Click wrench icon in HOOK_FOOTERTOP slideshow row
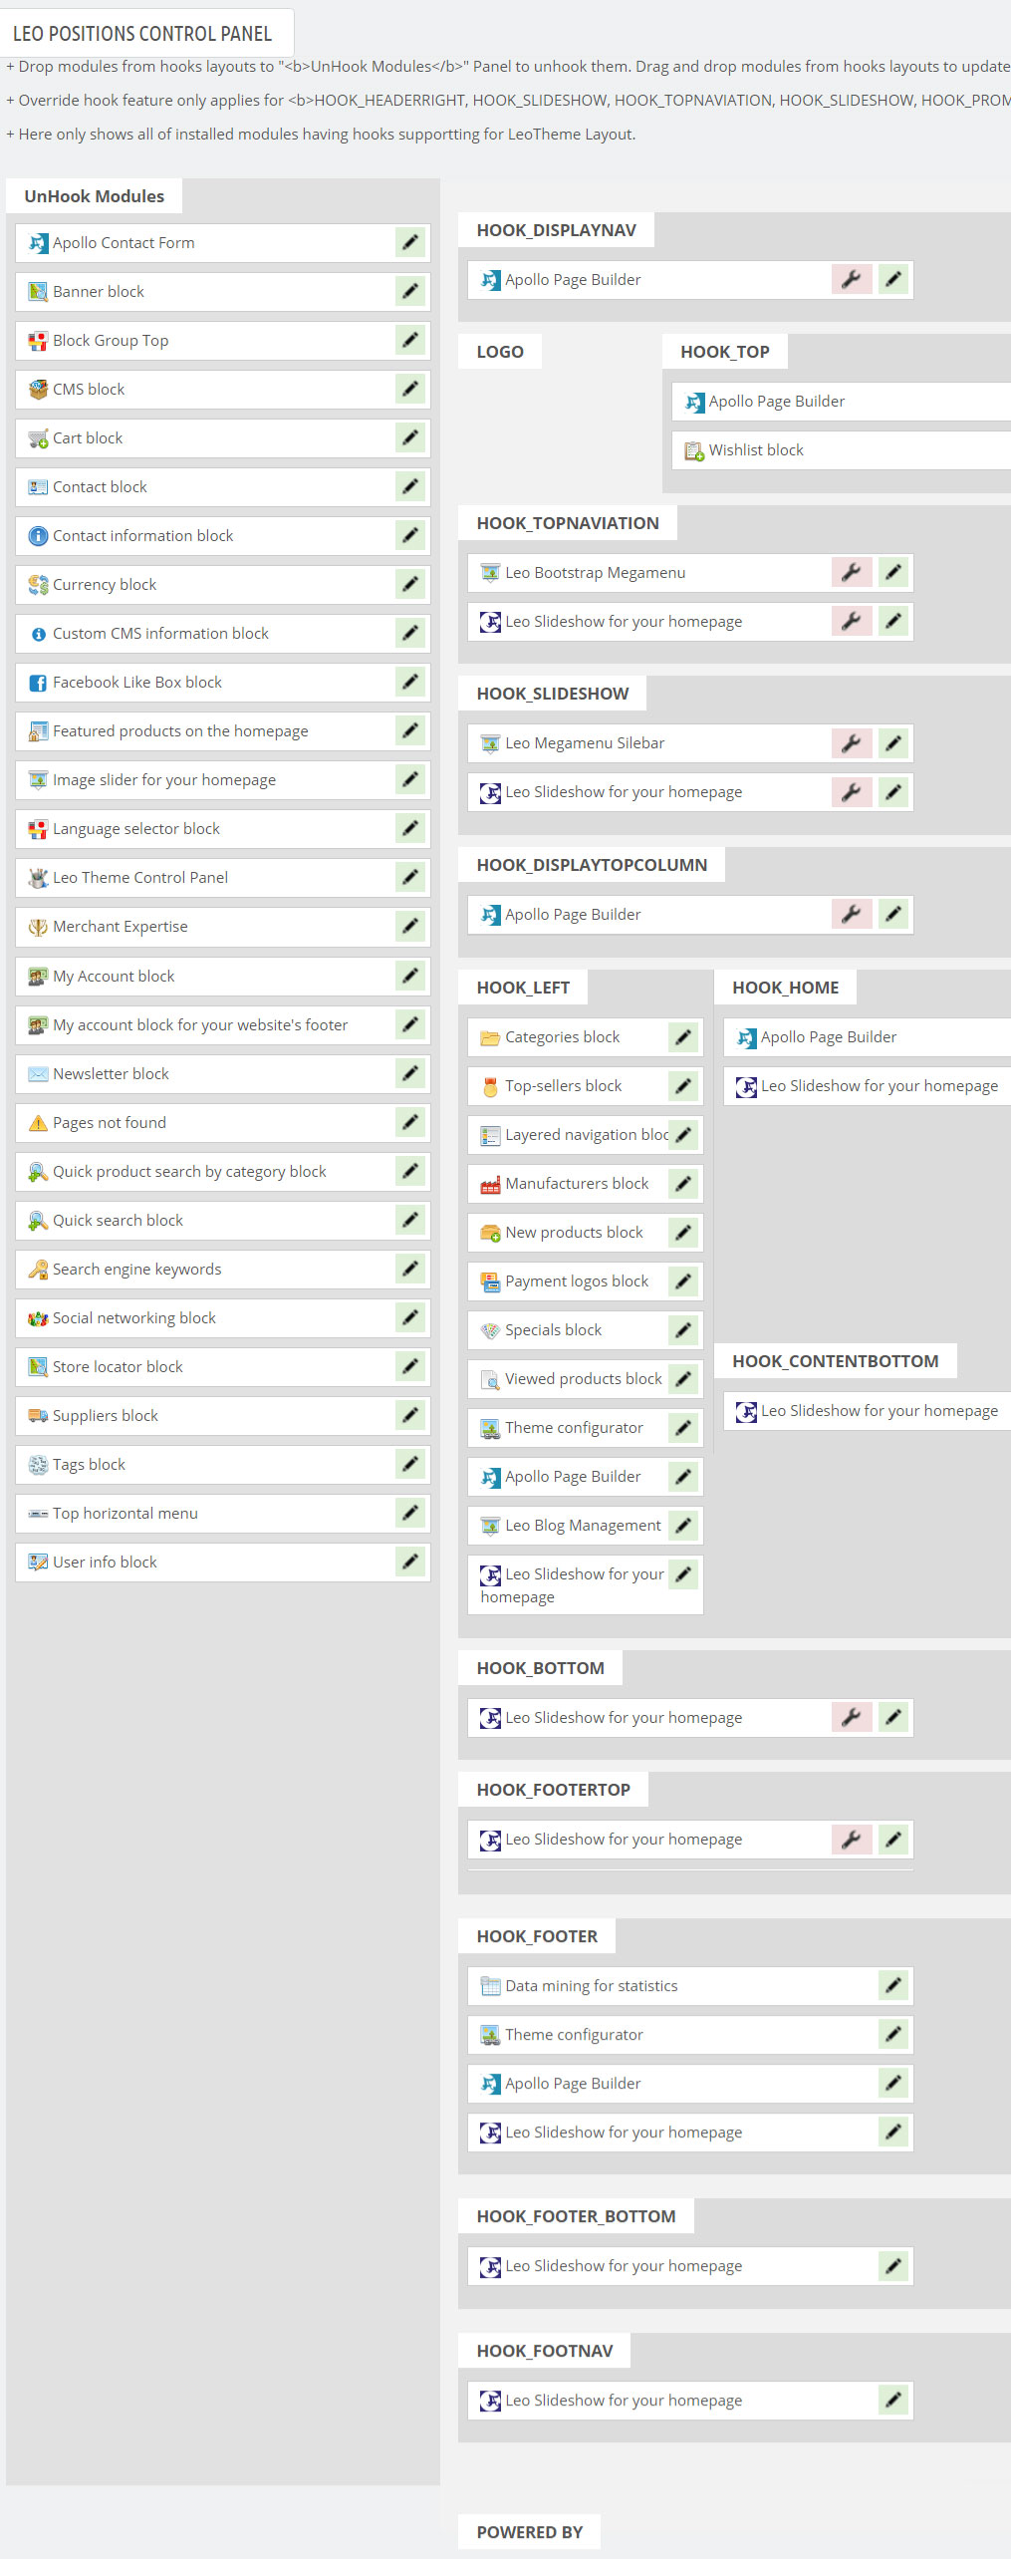 [851, 1839]
